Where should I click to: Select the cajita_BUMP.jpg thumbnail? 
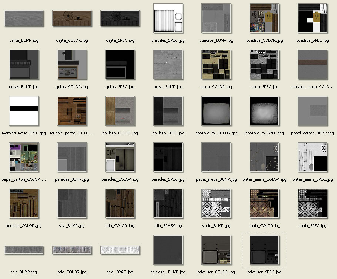(x=24, y=18)
